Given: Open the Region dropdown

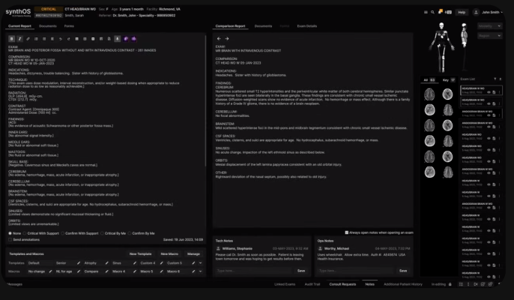Looking at the screenshot, I should pyautogui.click(x=489, y=35).
